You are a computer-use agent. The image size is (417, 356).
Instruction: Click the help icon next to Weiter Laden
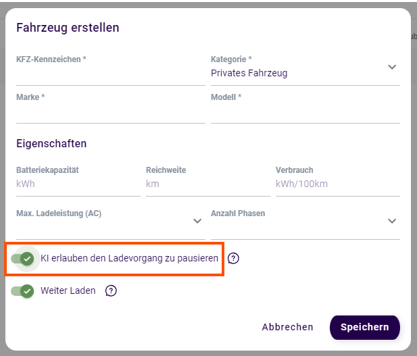pyautogui.click(x=112, y=291)
